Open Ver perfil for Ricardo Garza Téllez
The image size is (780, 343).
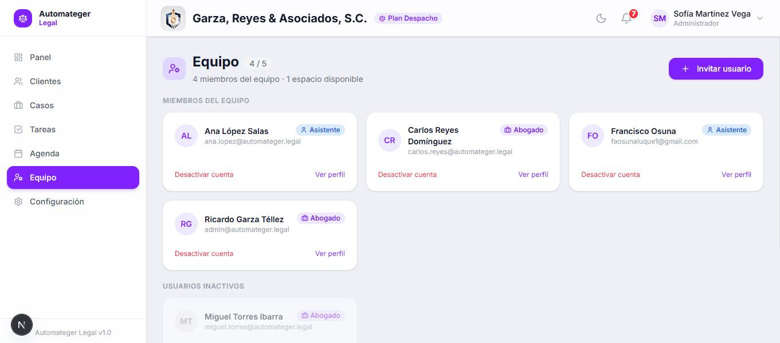pos(330,253)
